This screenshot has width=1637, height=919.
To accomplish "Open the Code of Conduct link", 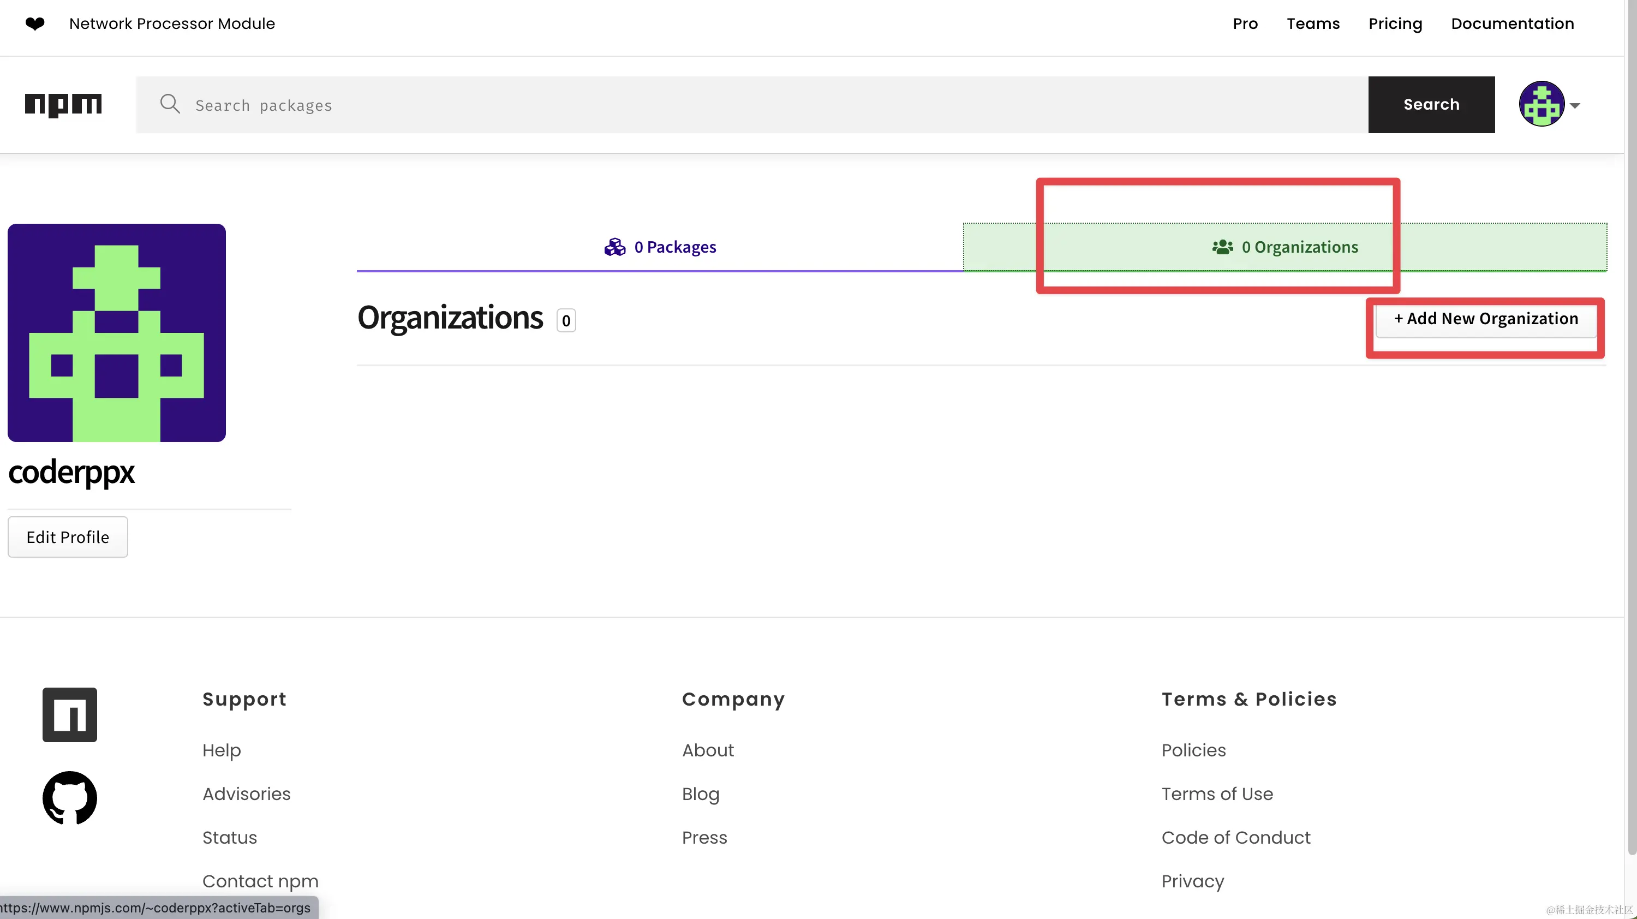I will [1235, 837].
